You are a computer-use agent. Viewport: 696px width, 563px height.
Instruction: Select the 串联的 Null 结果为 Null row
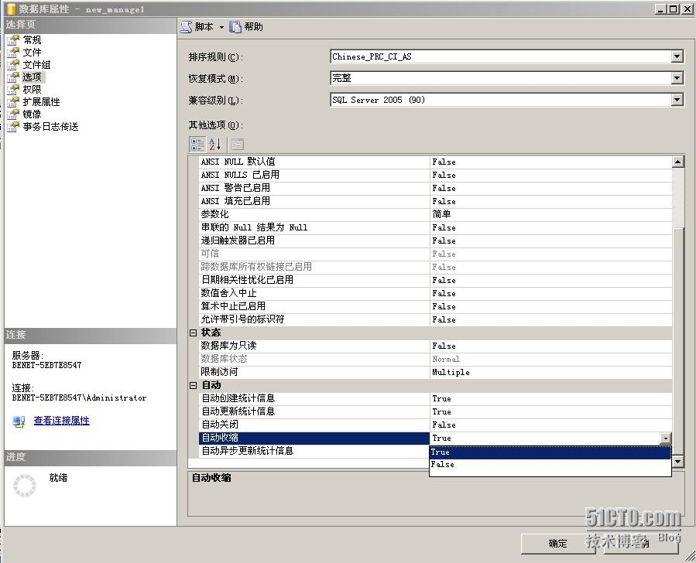pos(435,227)
